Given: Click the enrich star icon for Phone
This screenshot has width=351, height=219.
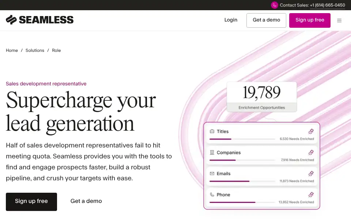Looking at the screenshot, I should coord(311,195).
